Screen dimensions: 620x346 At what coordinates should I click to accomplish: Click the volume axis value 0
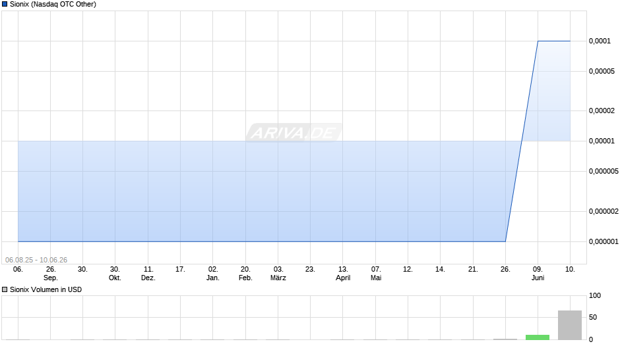(x=591, y=339)
